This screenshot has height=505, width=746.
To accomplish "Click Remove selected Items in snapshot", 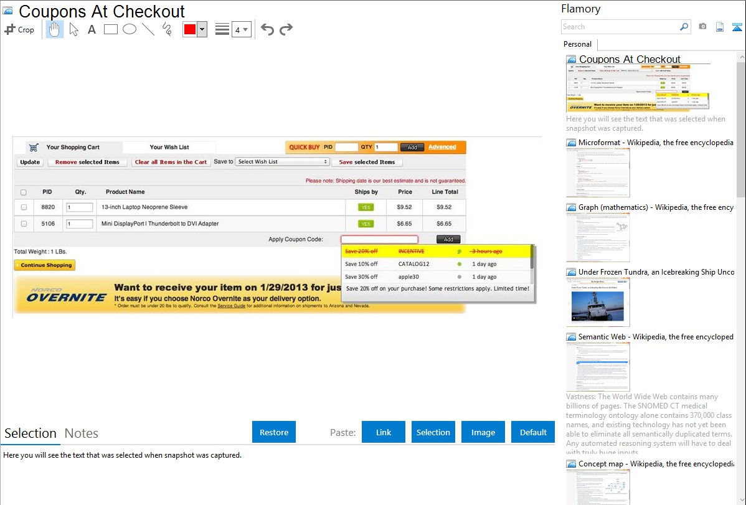I will (x=87, y=162).
